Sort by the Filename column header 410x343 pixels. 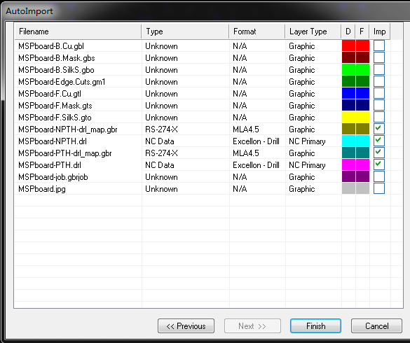tap(78, 31)
